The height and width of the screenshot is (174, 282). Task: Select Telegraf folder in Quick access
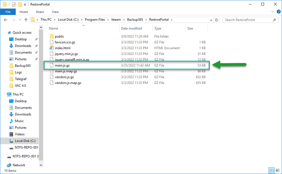point(20,79)
